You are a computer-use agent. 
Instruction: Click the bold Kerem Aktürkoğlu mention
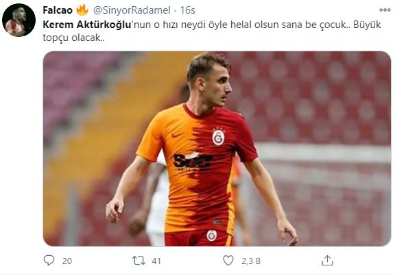click(87, 25)
